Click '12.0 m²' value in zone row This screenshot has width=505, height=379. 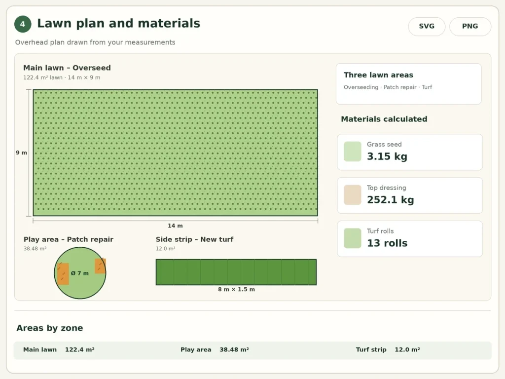click(x=407, y=350)
